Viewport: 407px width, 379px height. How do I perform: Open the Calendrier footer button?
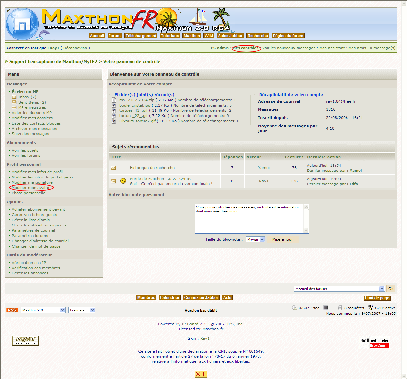(x=170, y=298)
